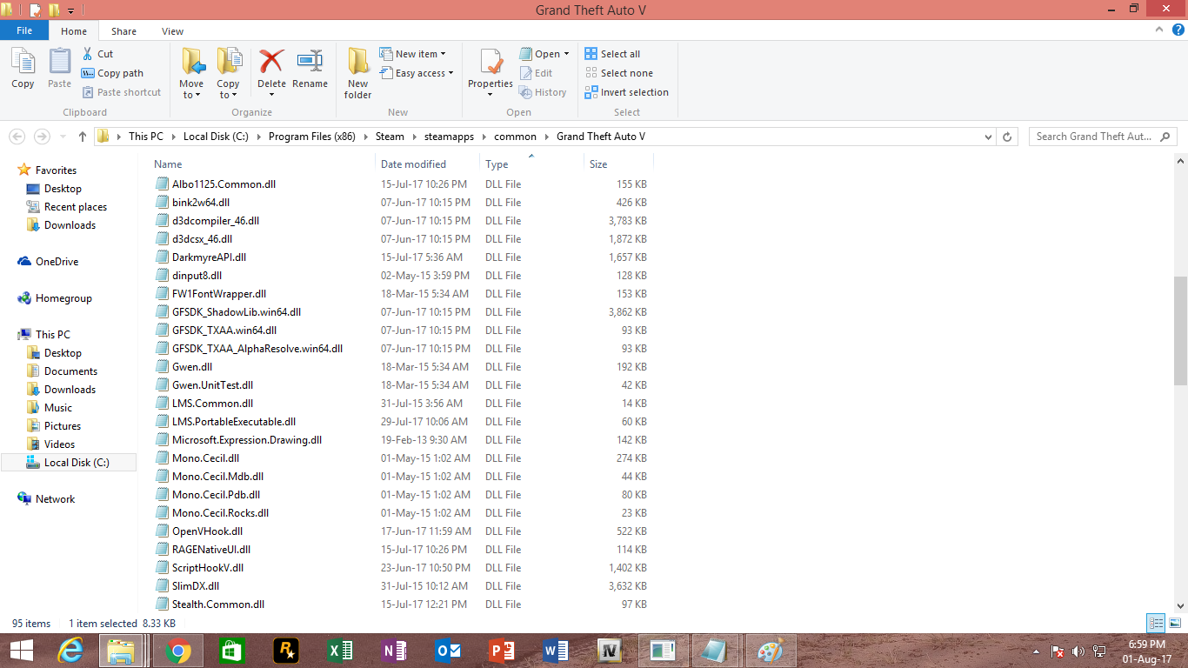Select Network in the navigation pane
This screenshot has width=1188, height=668.
(x=55, y=499)
